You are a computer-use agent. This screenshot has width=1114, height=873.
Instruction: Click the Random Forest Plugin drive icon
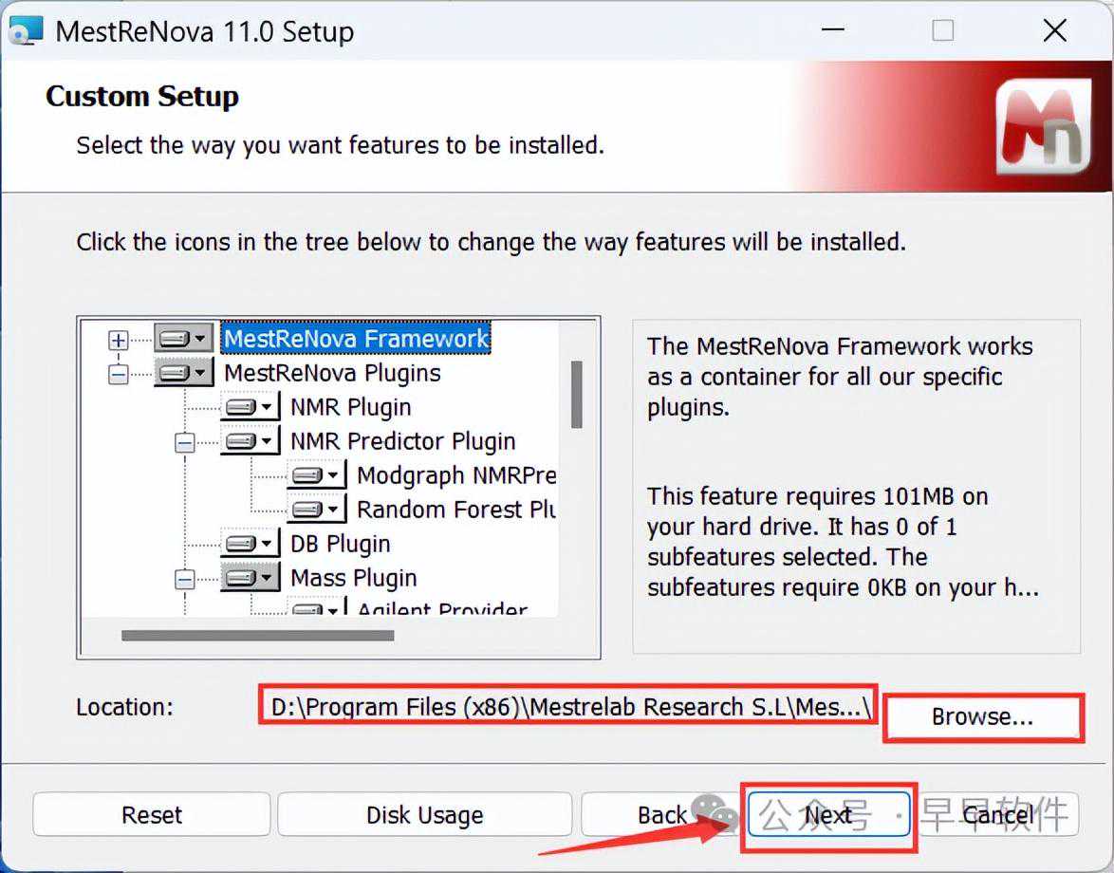(x=317, y=511)
